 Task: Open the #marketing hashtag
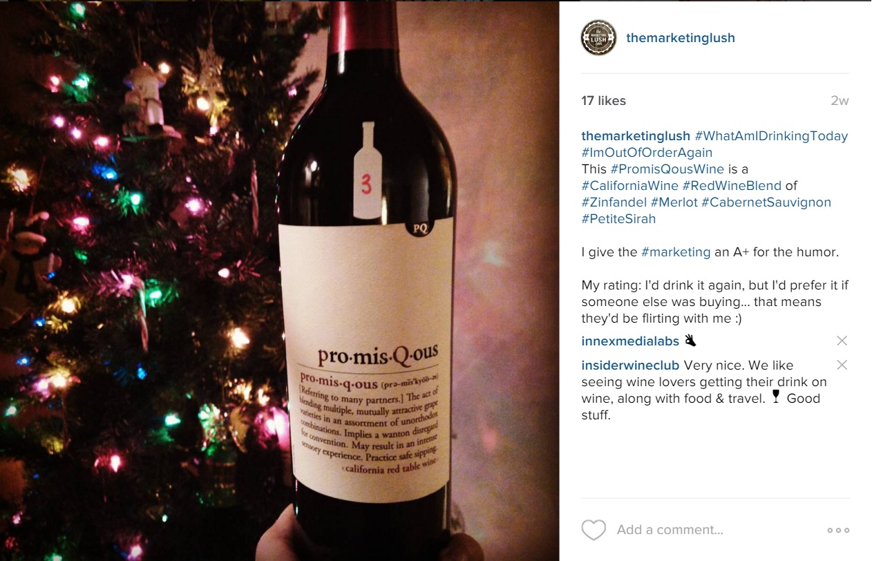click(675, 252)
